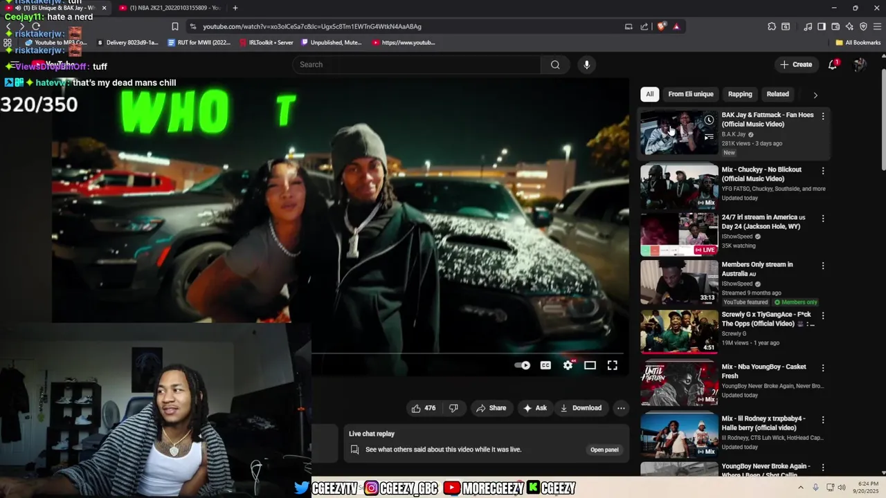Click the voice search microphone icon
886x498 pixels.
point(586,64)
